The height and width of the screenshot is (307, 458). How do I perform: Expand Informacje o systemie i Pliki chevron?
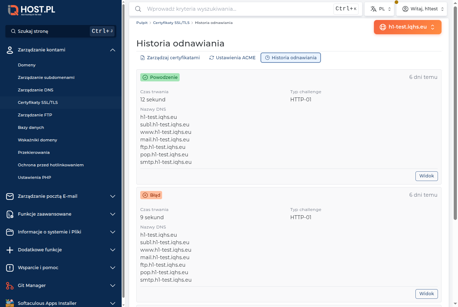click(113, 232)
